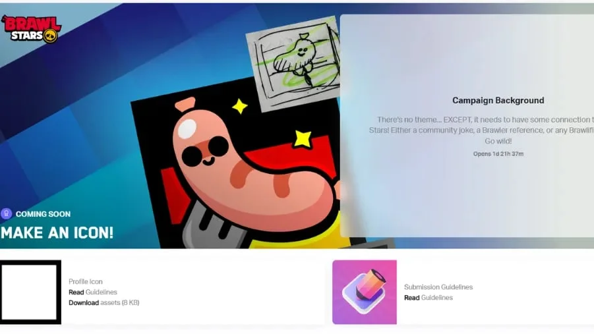Click the 'Go wild!' text line
Screen dimensions: 594x334
(x=498, y=141)
